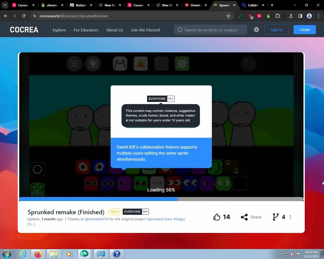This screenshot has height=259, width=324.
Task: Open the site information icon in address bar
Action: (35, 16)
